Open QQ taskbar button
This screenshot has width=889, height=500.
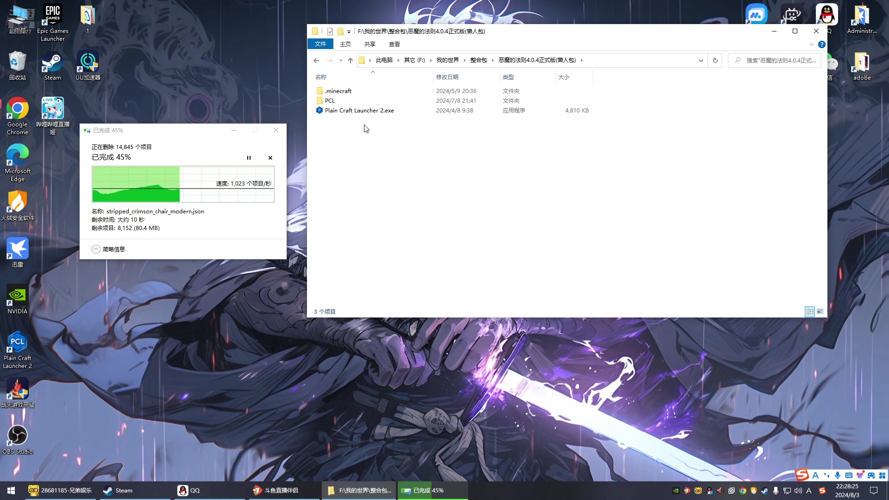pyautogui.click(x=209, y=490)
